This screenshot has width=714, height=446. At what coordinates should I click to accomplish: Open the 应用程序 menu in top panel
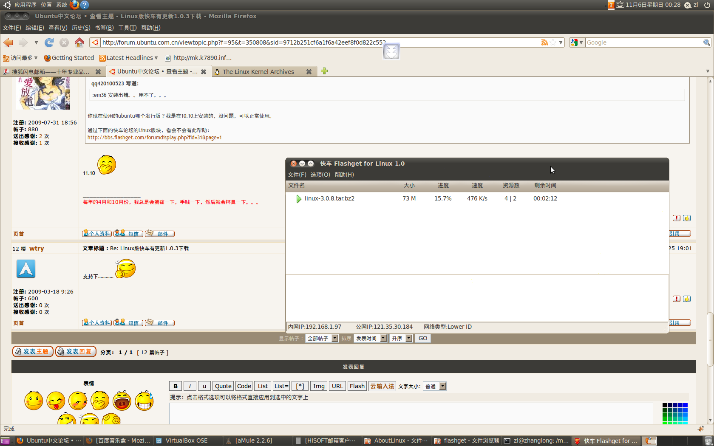point(25,5)
